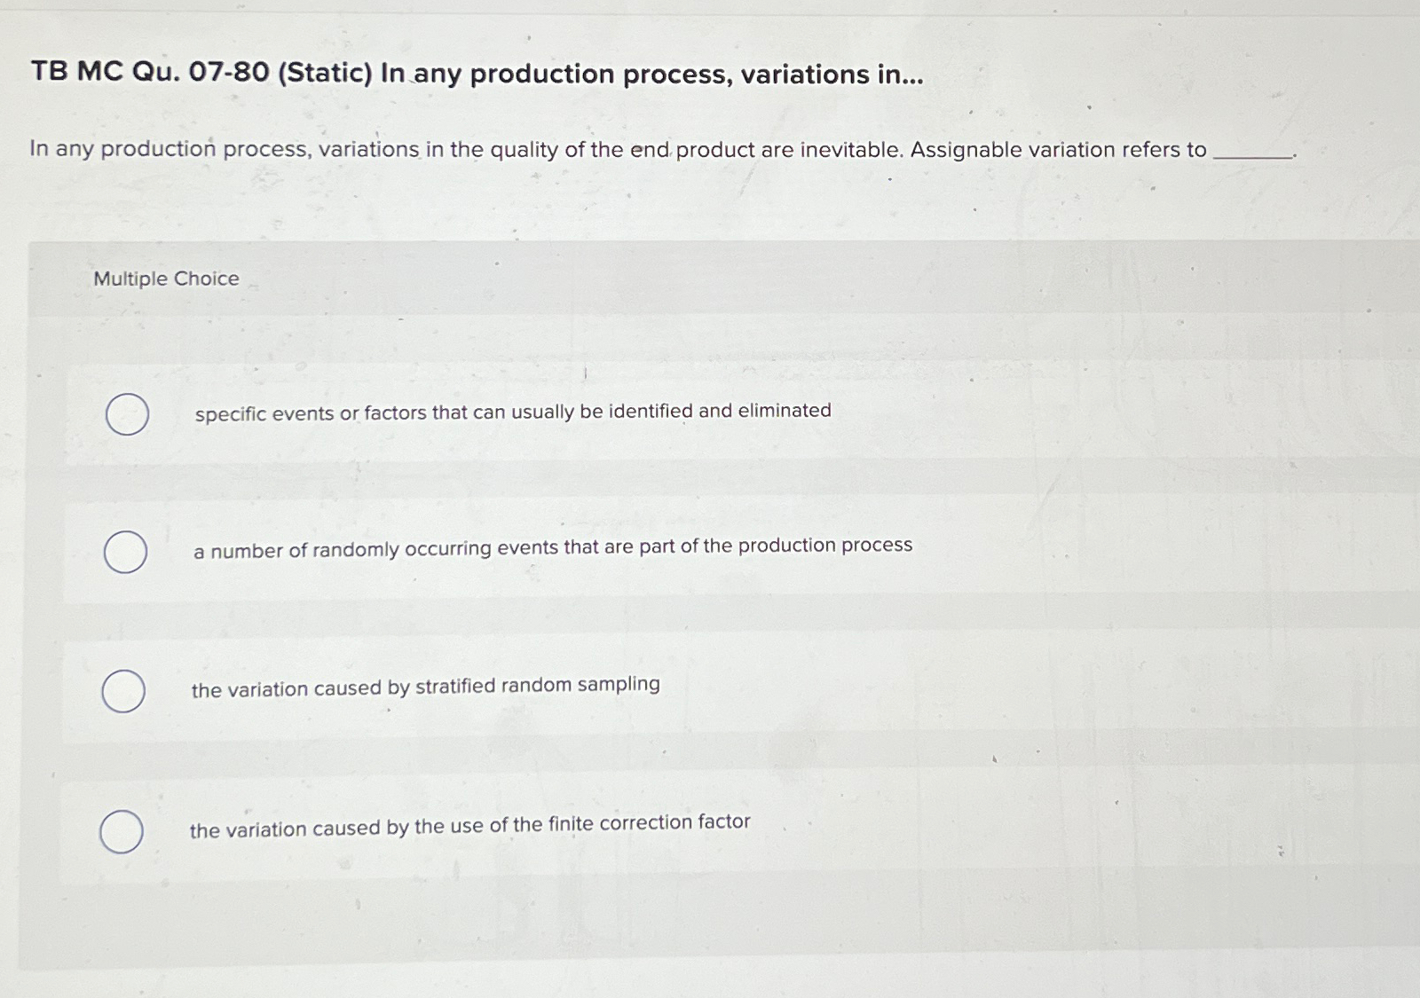The image size is (1420, 998).
Task: Click the 'randomly occurring events' answer text
Action: [553, 546]
